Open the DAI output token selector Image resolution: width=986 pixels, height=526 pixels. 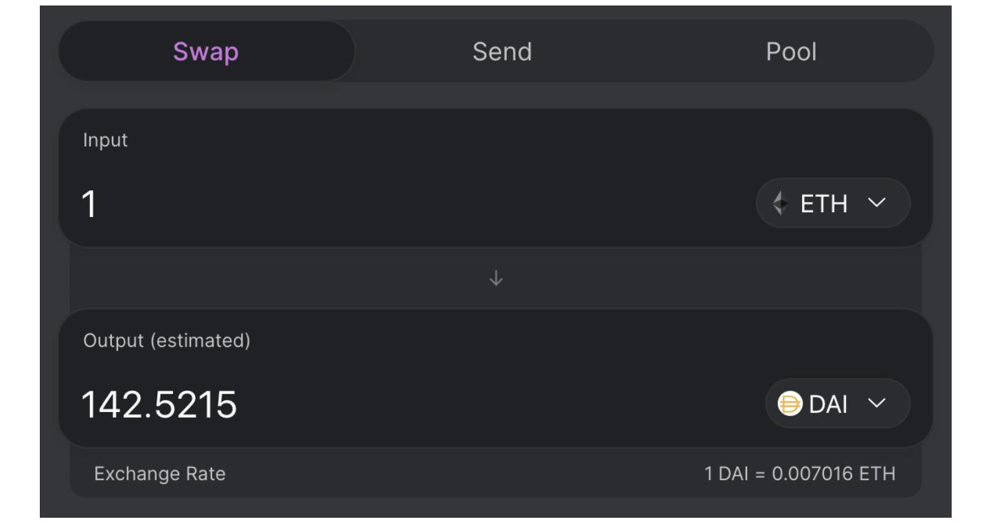click(838, 404)
